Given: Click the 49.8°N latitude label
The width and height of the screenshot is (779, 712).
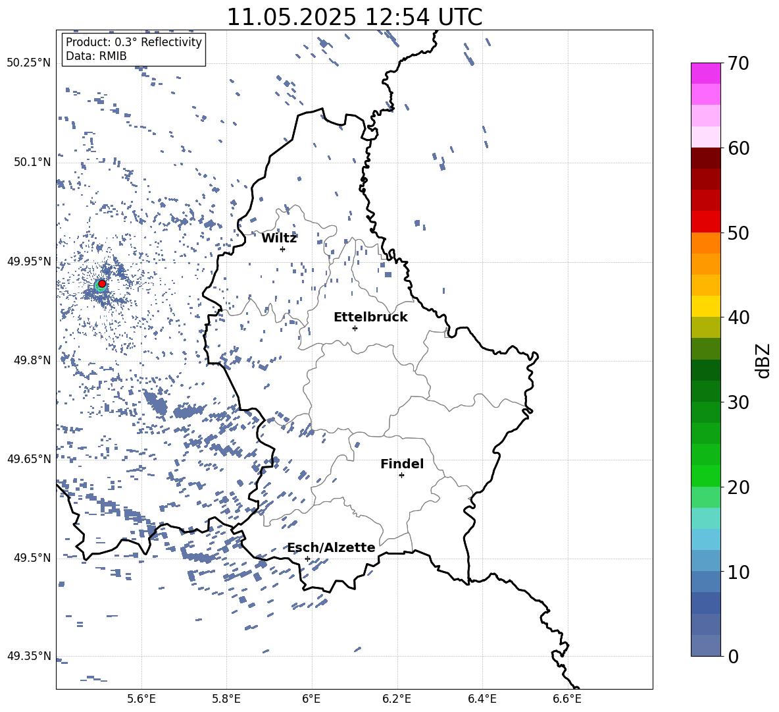Looking at the screenshot, I should 32,360.
